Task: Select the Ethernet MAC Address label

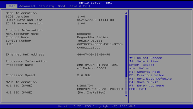Action: point(25,54)
